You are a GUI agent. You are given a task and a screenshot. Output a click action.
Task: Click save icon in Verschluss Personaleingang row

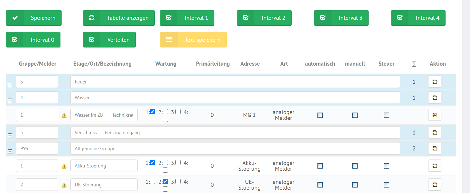(435, 132)
